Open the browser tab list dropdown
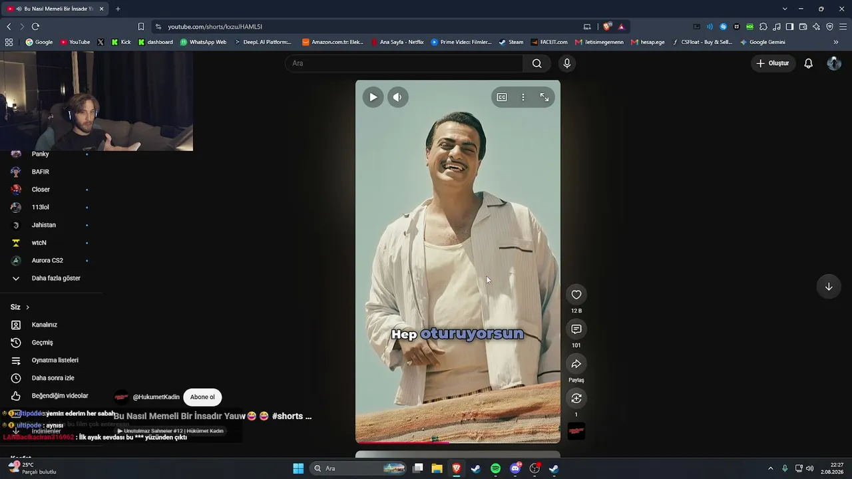852x479 pixels. [x=785, y=9]
